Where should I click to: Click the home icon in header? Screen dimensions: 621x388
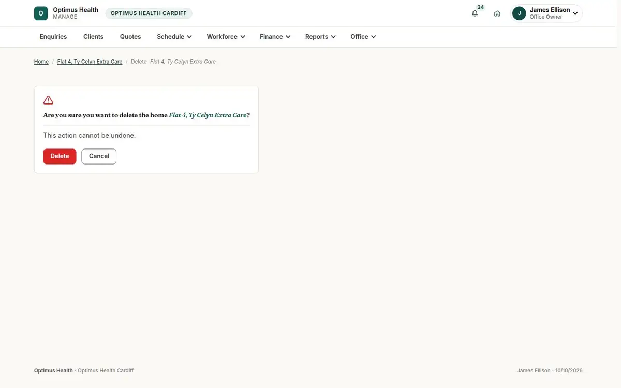click(x=497, y=13)
